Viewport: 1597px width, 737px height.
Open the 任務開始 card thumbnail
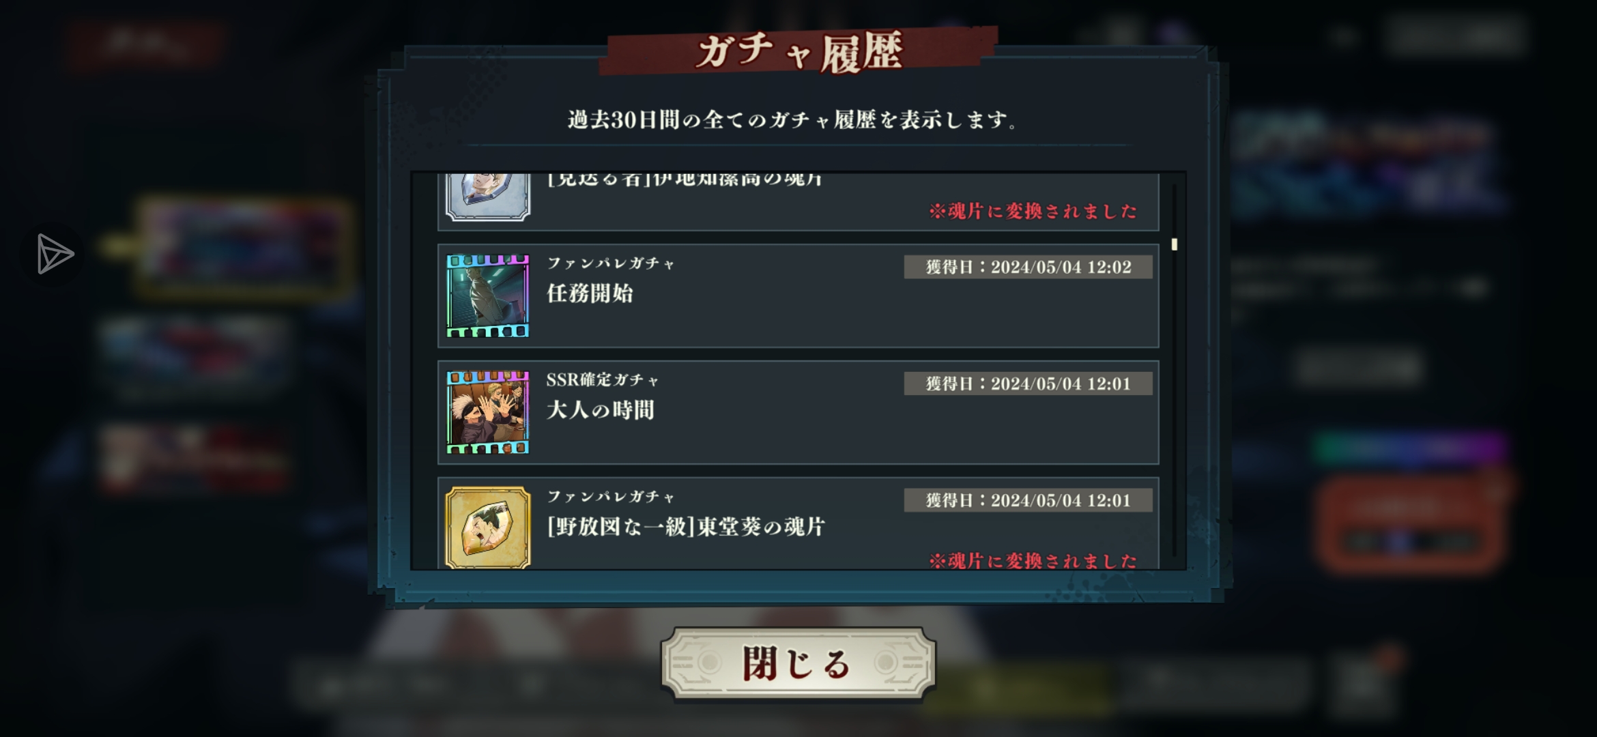[487, 295]
